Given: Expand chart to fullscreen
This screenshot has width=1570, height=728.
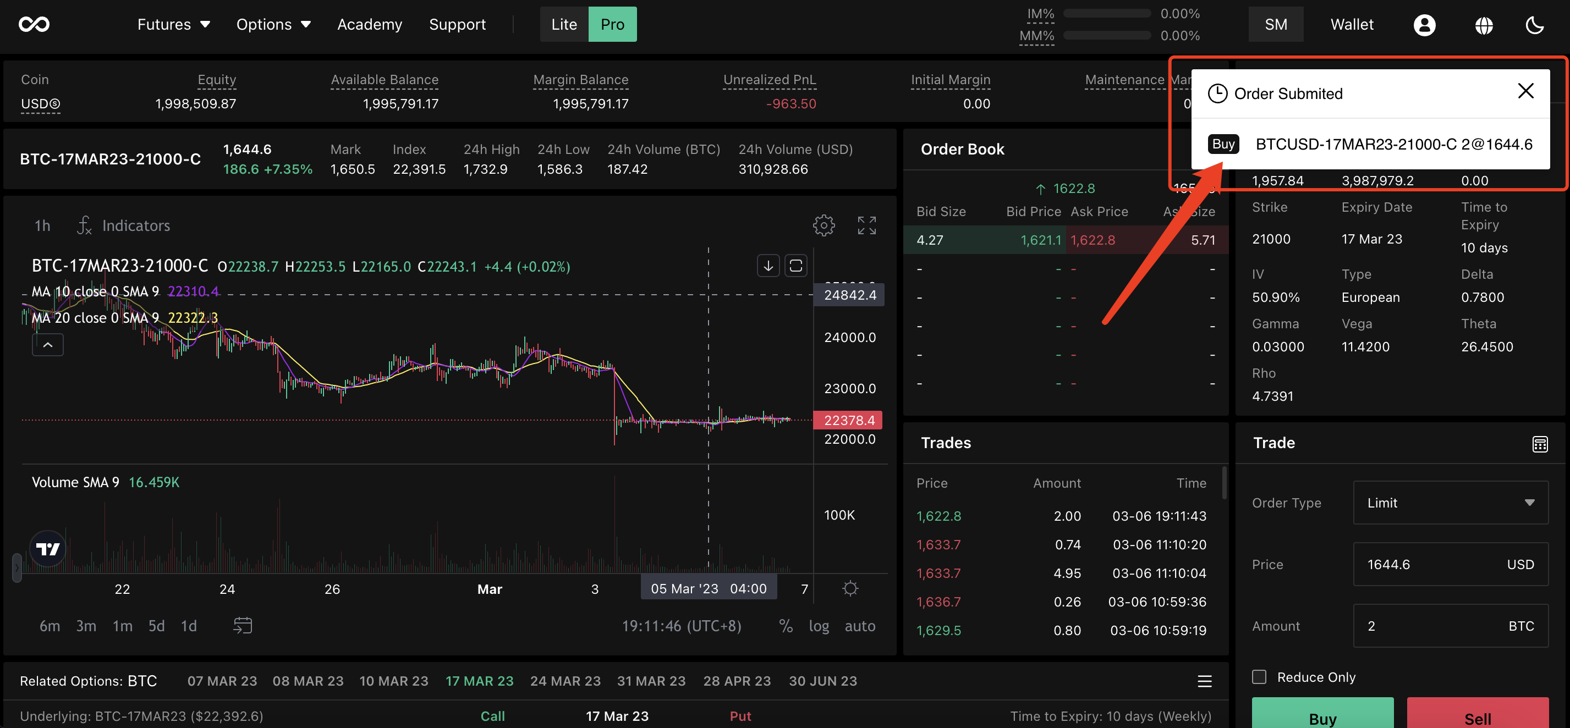Looking at the screenshot, I should click(866, 225).
